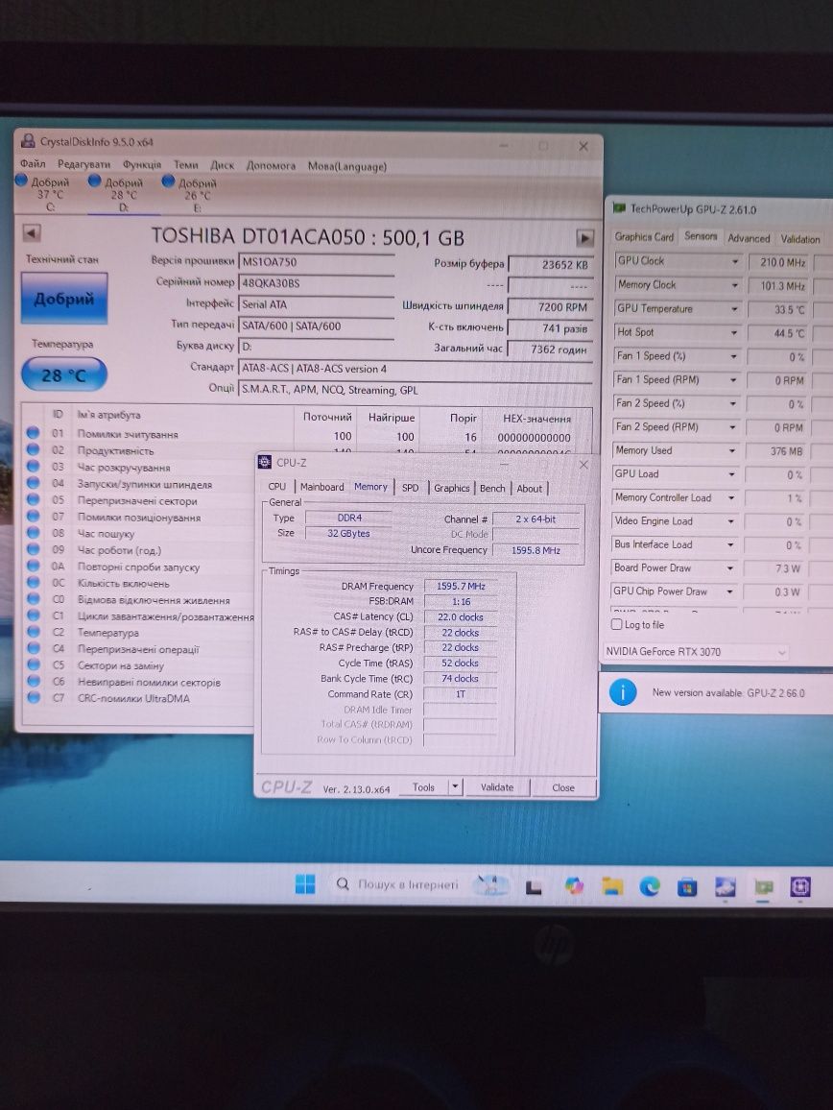This screenshot has height=1110, width=833.
Task: Open Graphics Card tab in GPU-Z
Action: pyautogui.click(x=644, y=236)
